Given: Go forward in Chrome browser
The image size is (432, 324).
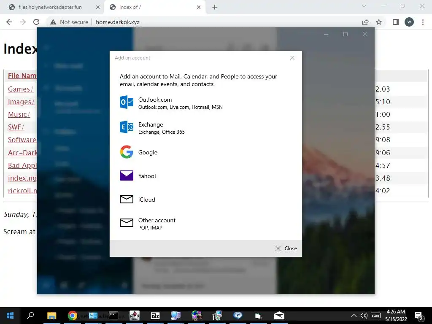Looking at the screenshot, I should (x=23, y=22).
